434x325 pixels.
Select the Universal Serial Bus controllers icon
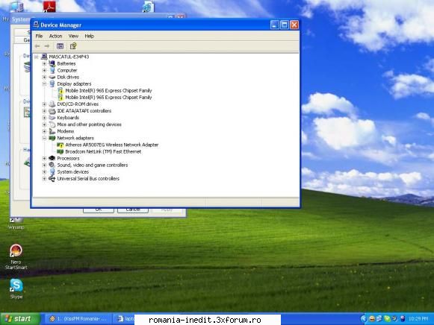[52, 179]
